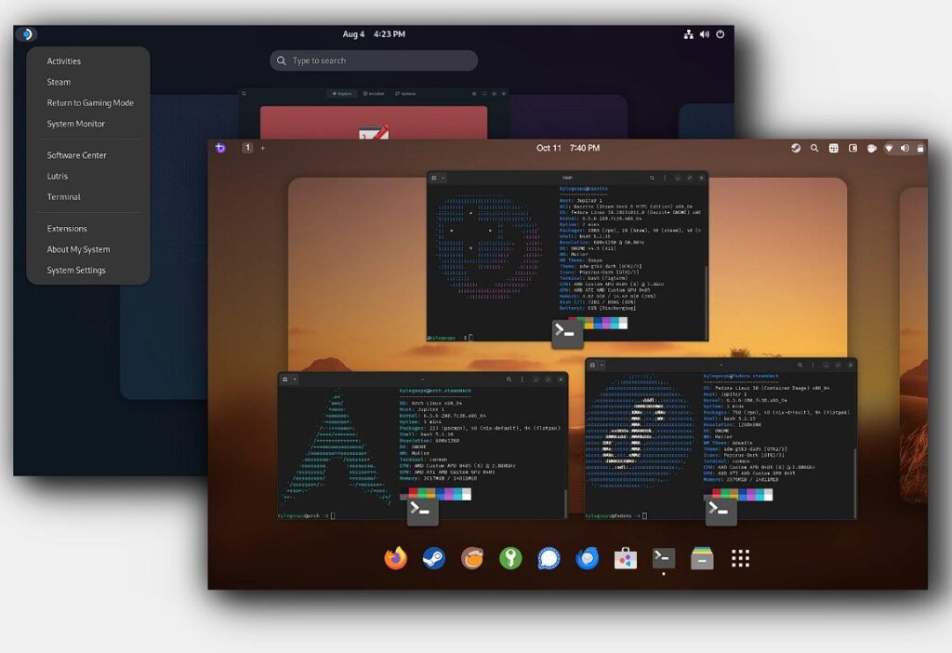Click the Steam tray icon in top bar
This screenshot has height=653, width=952.
coord(797,148)
